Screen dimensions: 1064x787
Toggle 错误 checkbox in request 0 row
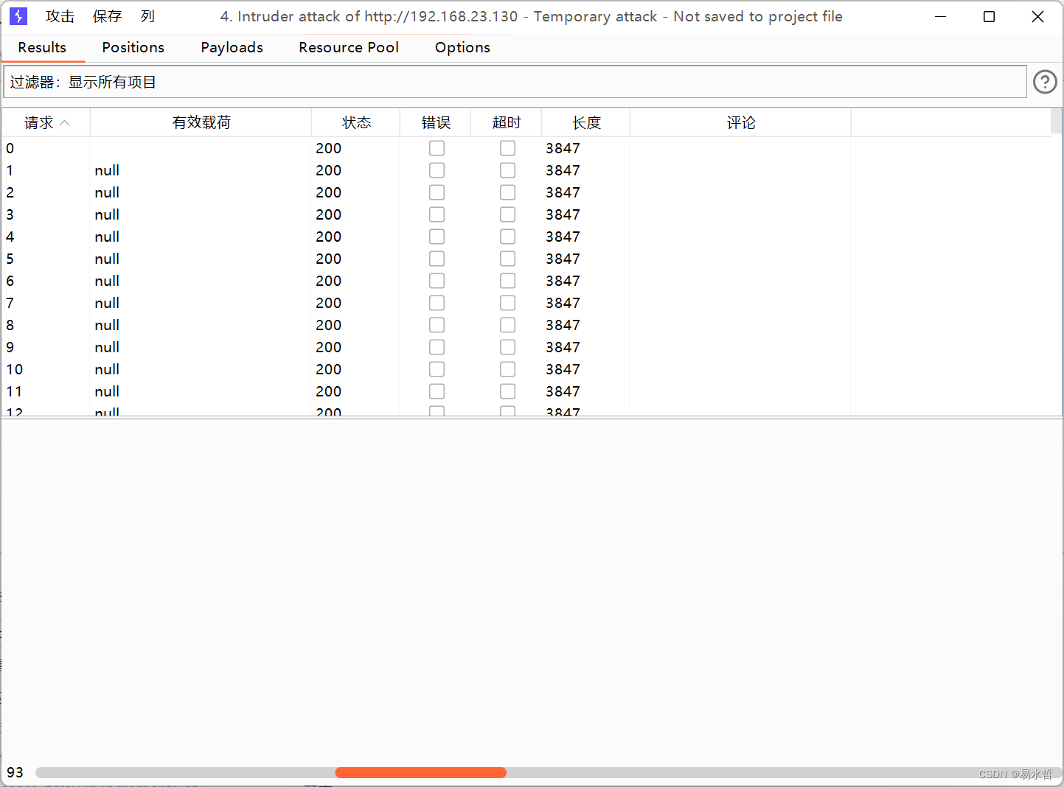click(x=437, y=148)
